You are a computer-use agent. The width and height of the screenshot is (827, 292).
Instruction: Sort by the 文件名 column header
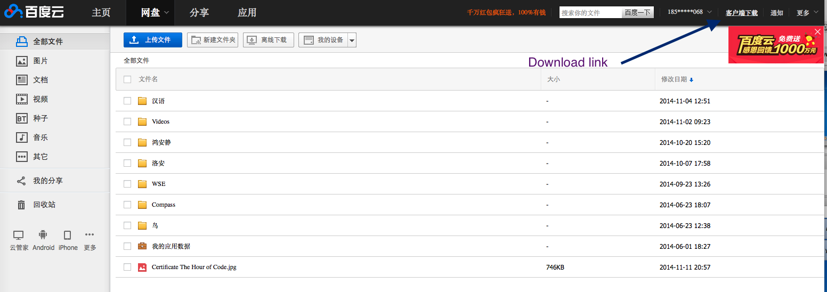pos(148,79)
